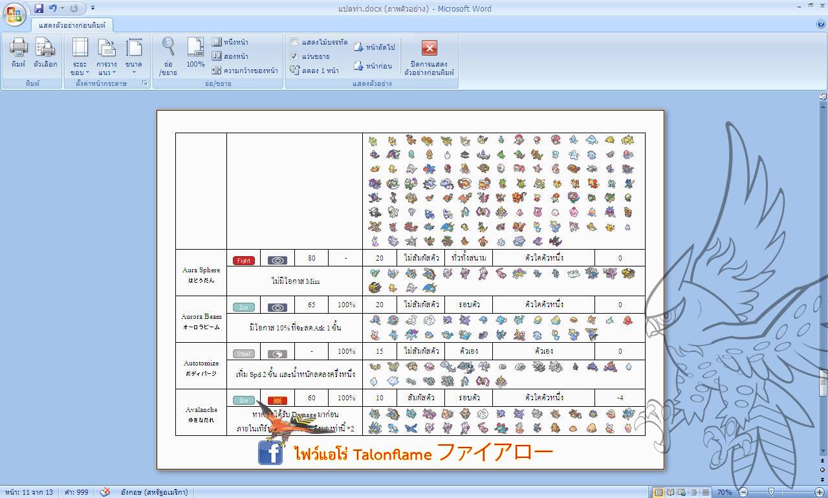Close Print Preview with red X button
Viewport: 828px width, 498px height.
click(x=429, y=48)
